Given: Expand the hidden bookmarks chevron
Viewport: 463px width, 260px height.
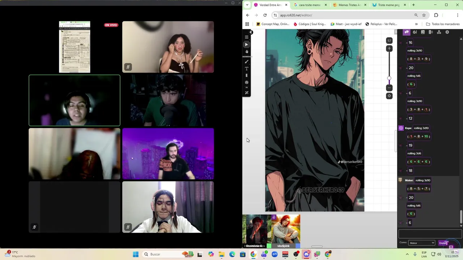Looking at the screenshot, I should click(x=416, y=24).
